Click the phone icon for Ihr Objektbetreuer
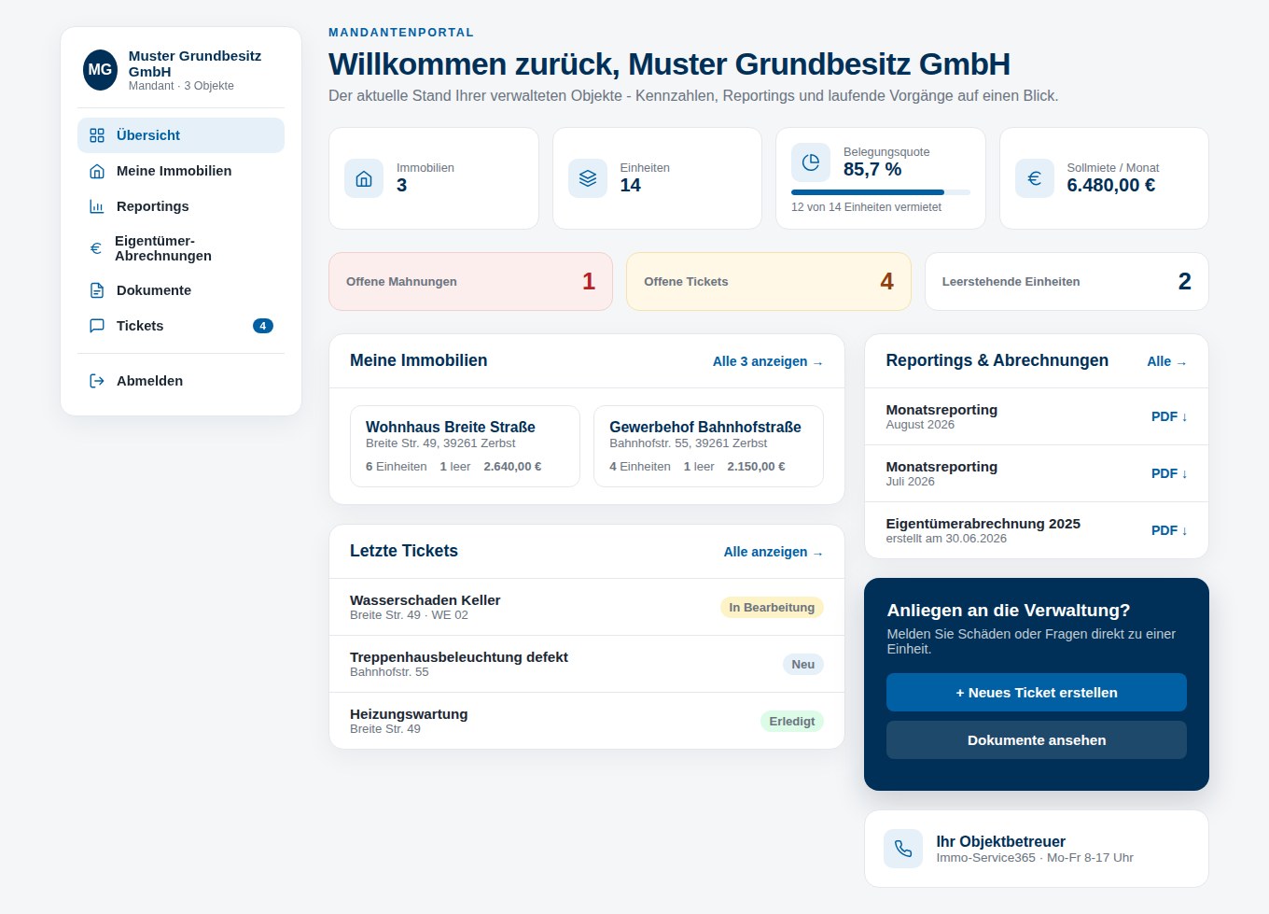This screenshot has height=914, width=1269. [903, 849]
